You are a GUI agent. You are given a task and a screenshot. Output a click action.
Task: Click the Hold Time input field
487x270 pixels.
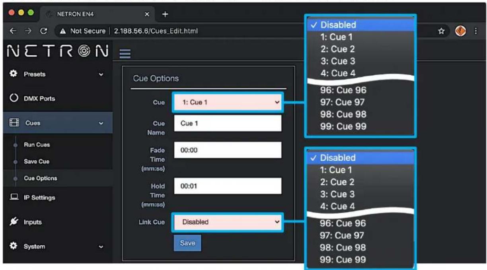(x=228, y=186)
